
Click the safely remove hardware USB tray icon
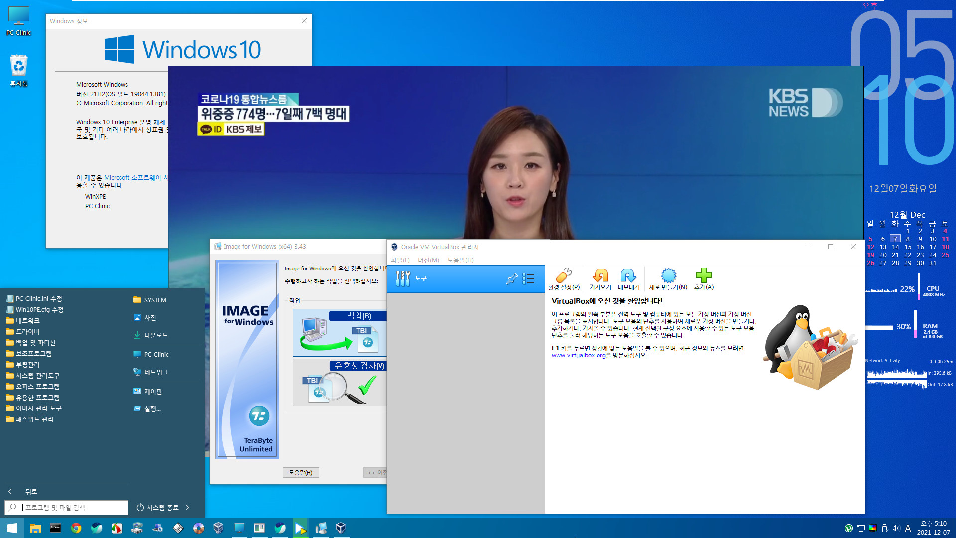coord(885,528)
